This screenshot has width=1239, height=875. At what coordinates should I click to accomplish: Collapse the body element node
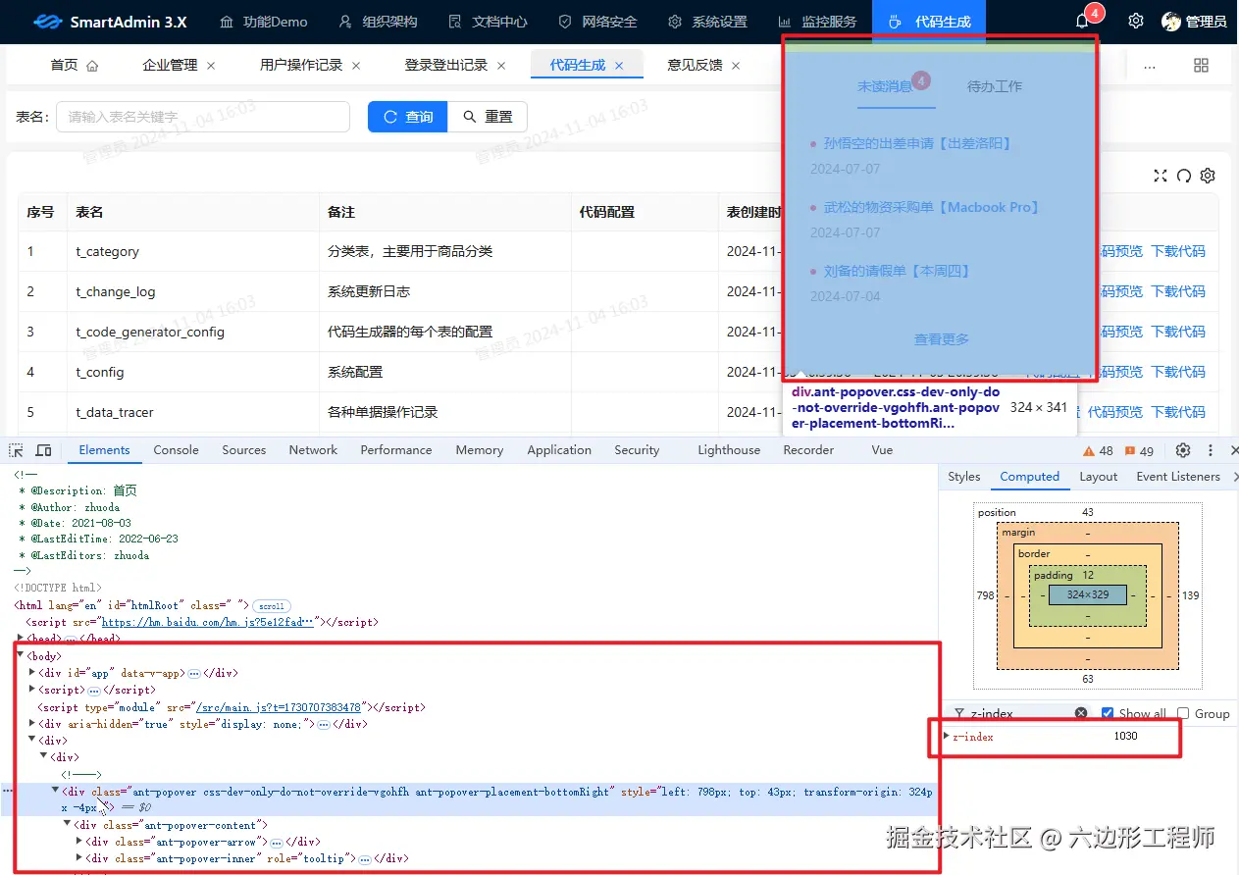click(21, 655)
